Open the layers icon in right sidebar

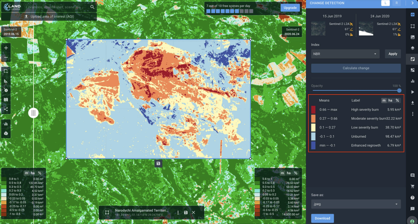412,48
